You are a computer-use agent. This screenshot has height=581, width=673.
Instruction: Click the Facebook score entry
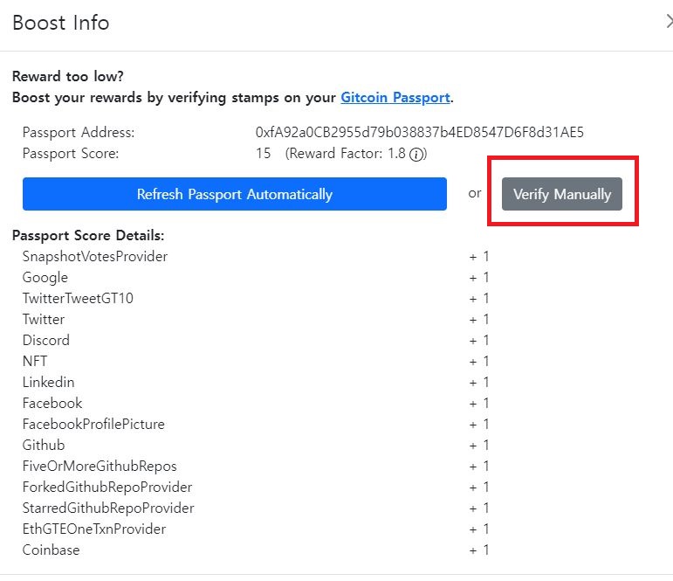(52, 403)
